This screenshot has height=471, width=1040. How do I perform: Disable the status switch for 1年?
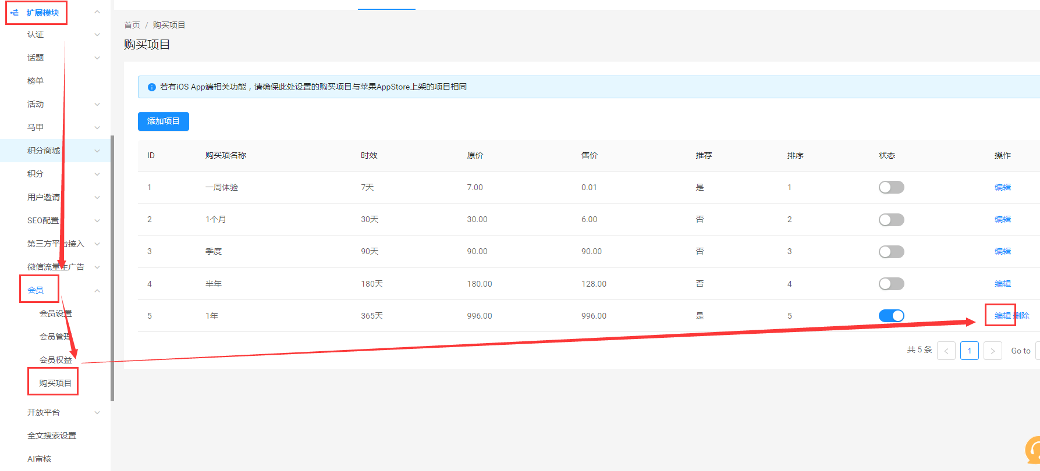[x=892, y=316]
